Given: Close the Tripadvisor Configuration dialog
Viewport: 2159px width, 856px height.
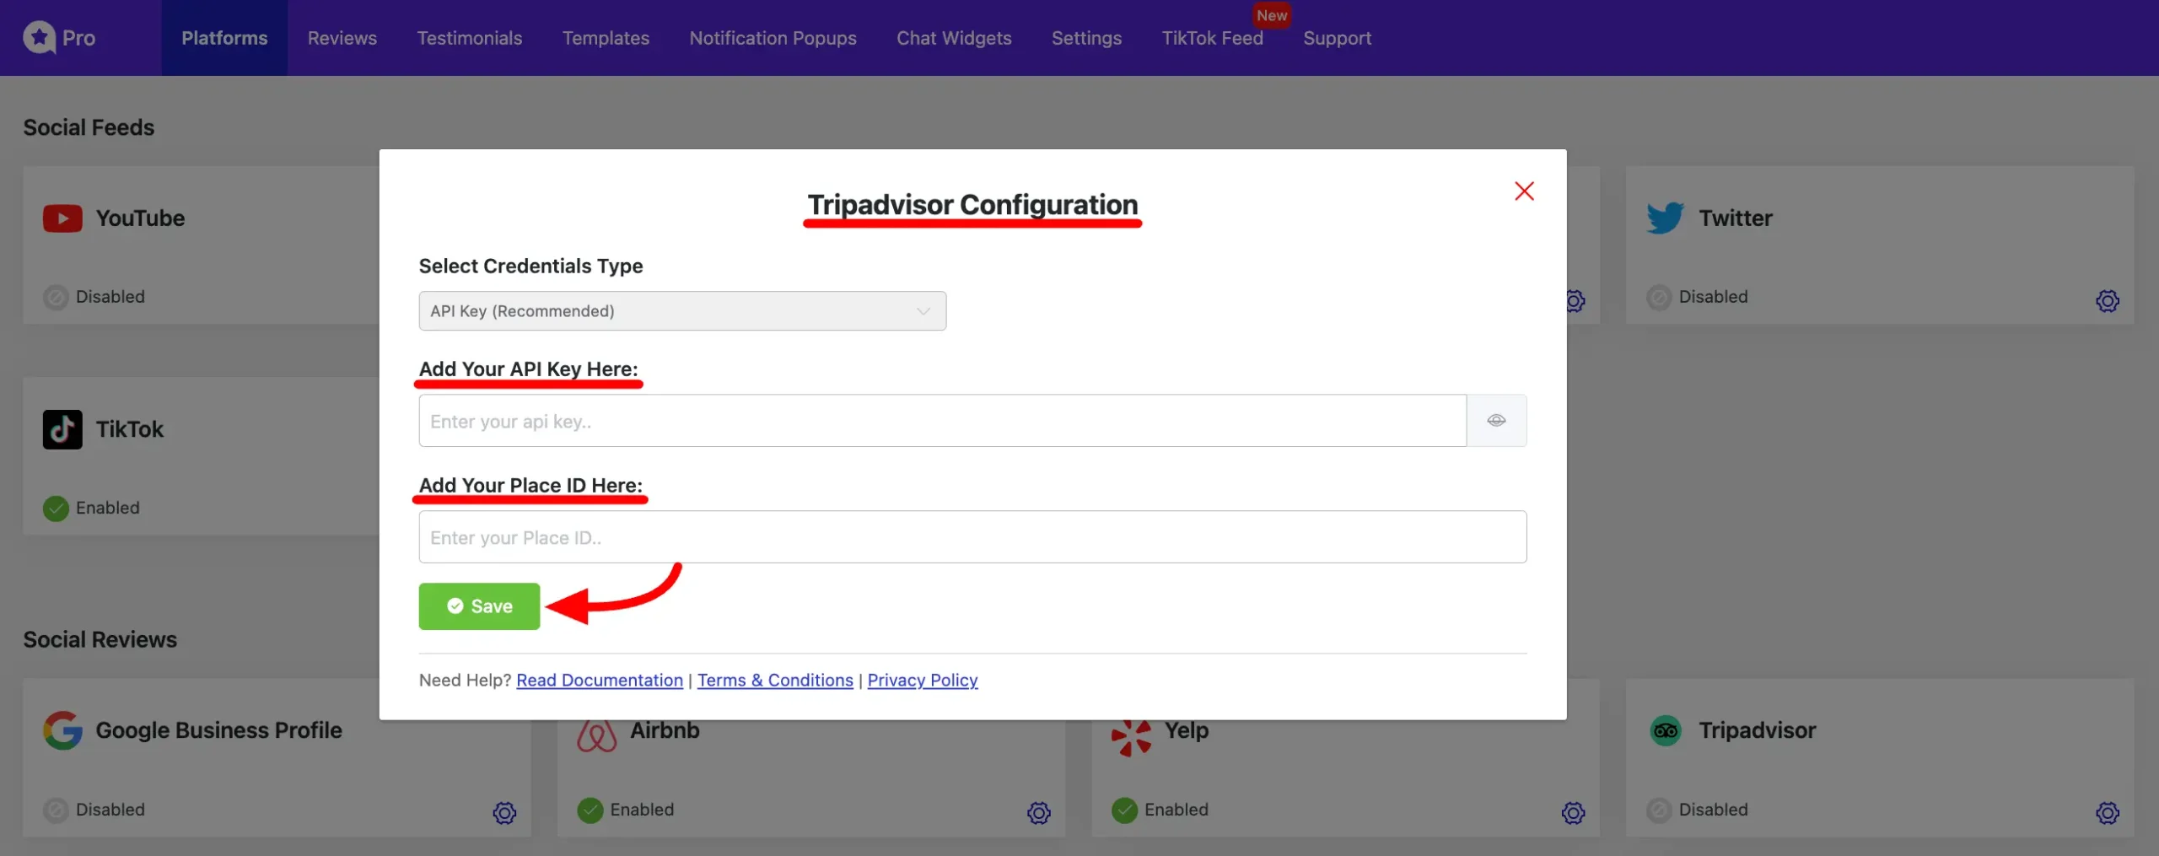Looking at the screenshot, I should pos(1524,191).
